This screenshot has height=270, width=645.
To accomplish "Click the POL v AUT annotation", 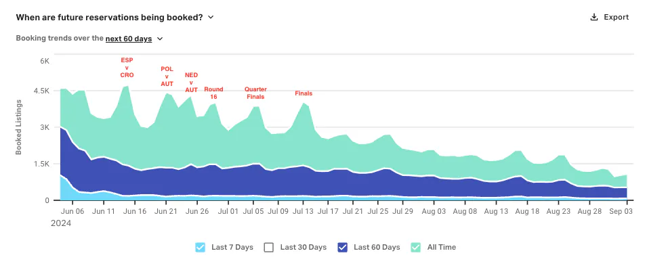I will coord(167,76).
